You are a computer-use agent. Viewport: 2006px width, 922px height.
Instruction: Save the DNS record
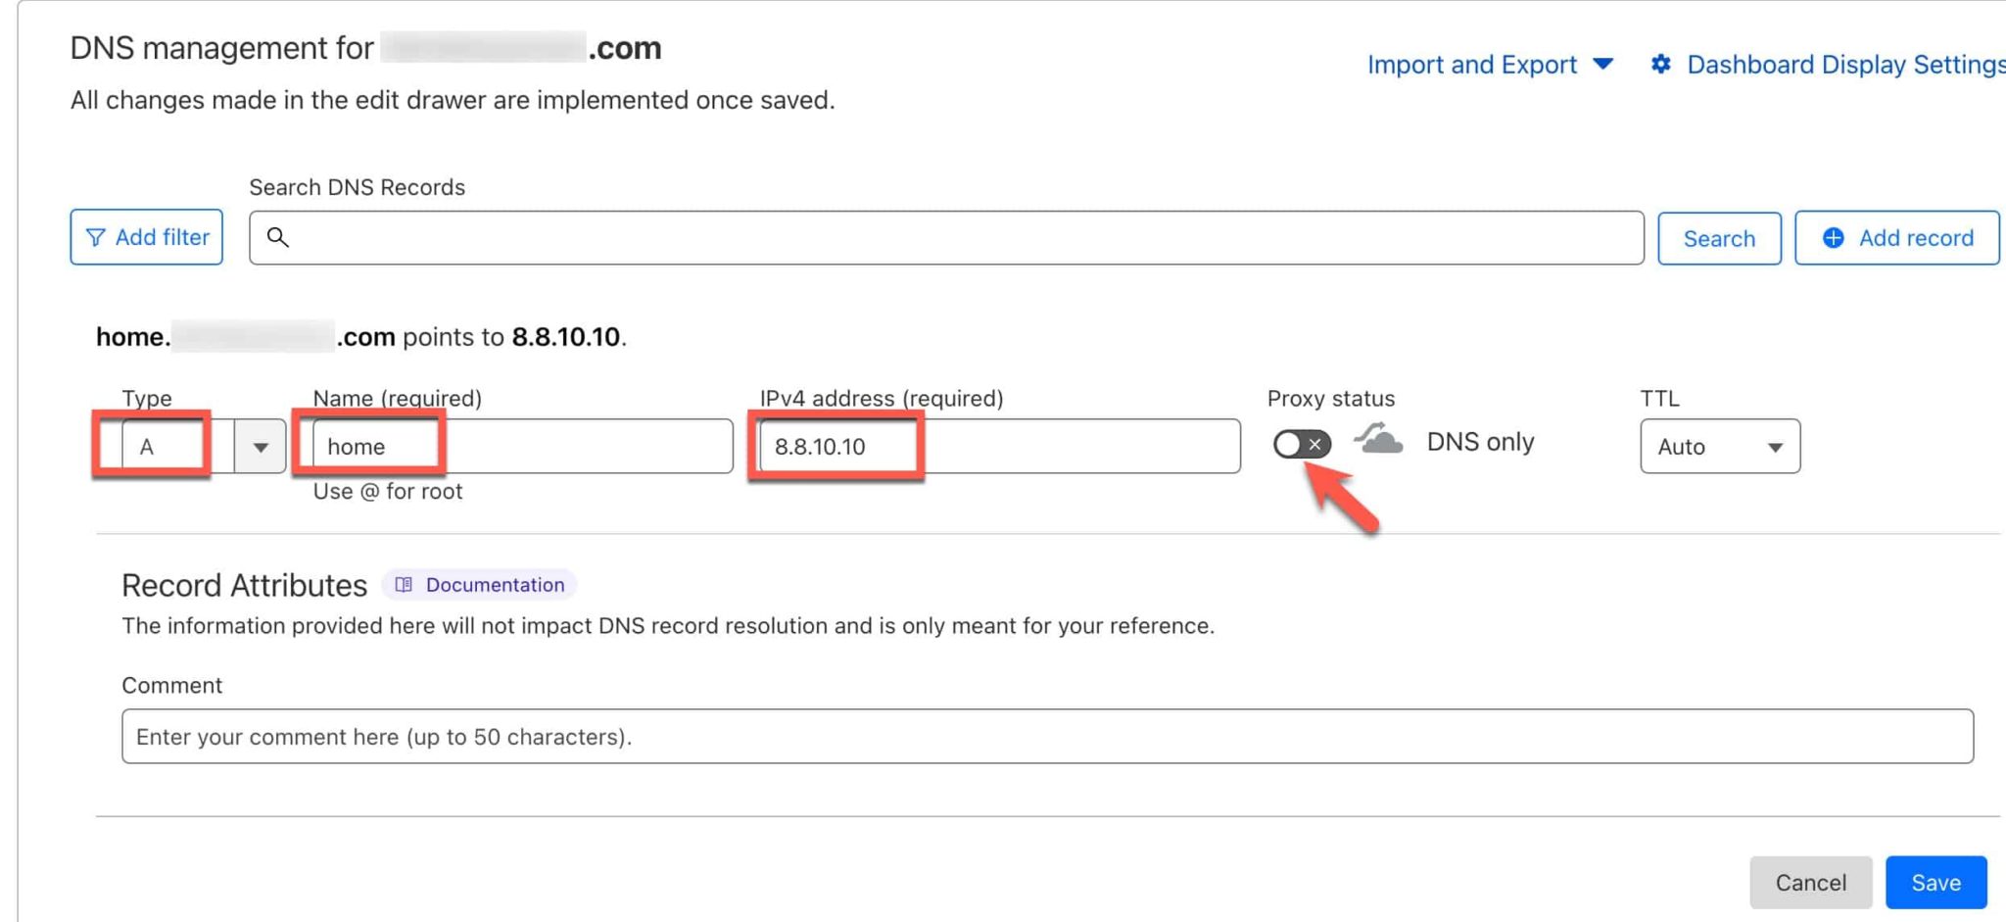(1935, 883)
